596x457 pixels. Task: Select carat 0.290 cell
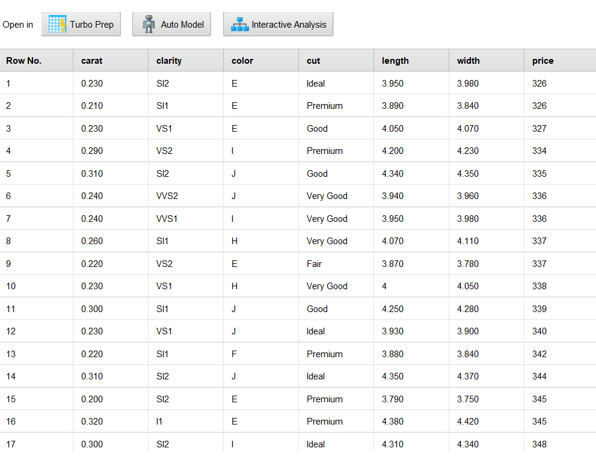[x=111, y=151]
